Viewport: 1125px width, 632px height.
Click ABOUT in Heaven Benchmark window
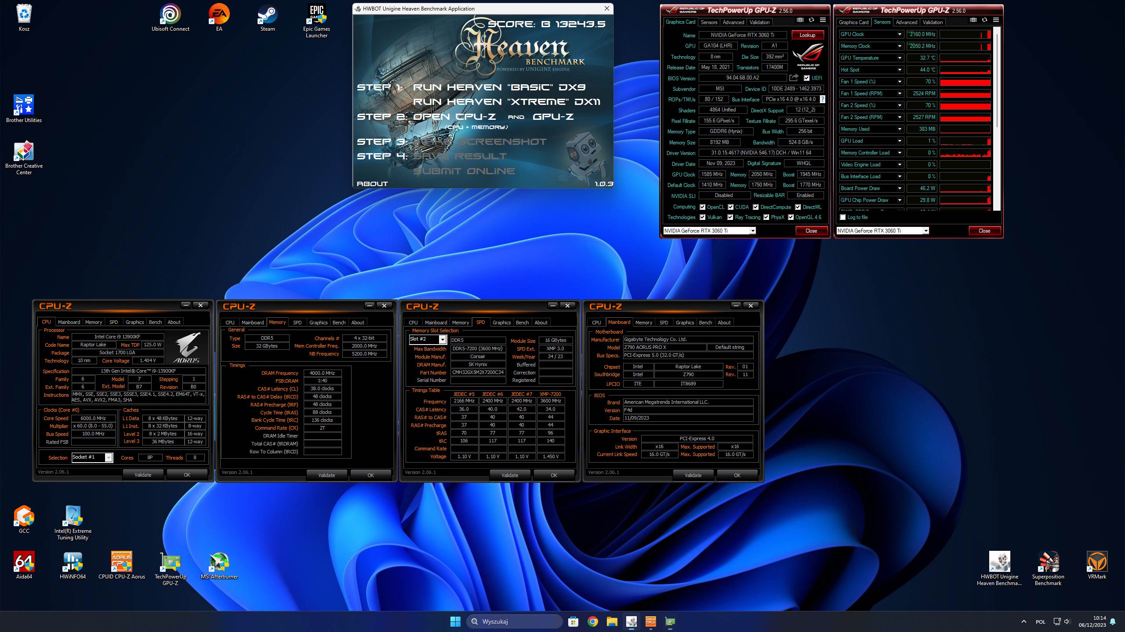372,184
